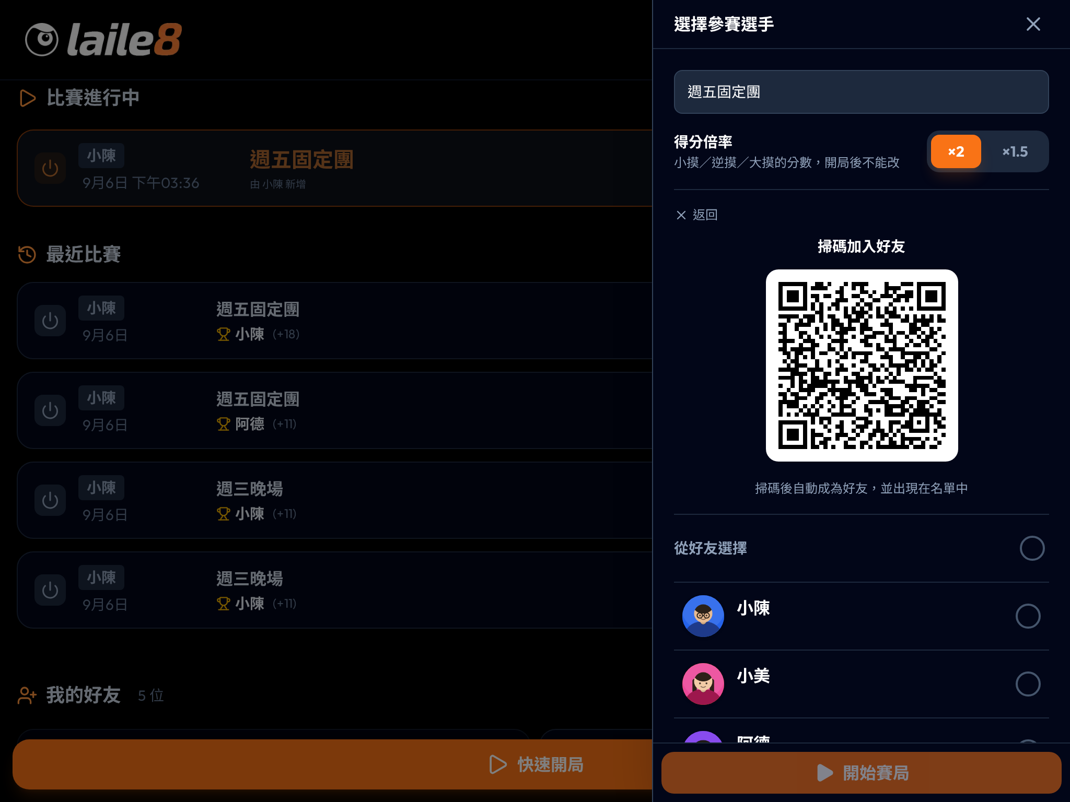
Task: Close the 選擇參賽選手 panel
Action: [1033, 24]
